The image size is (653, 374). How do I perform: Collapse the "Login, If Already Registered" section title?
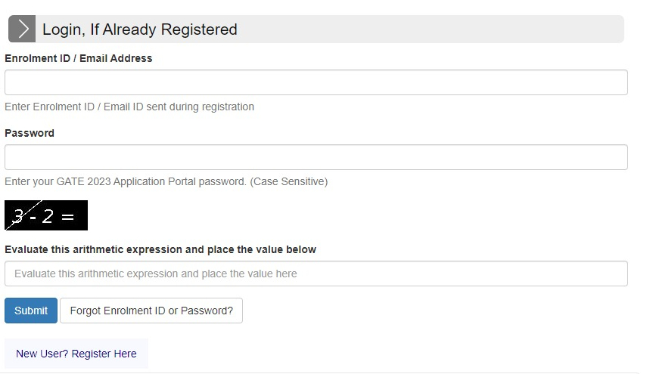pos(139,29)
